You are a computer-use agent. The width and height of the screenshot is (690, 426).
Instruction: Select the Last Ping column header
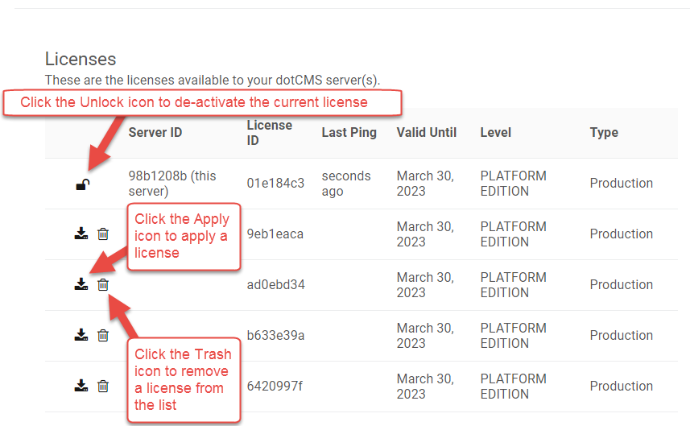[349, 133]
